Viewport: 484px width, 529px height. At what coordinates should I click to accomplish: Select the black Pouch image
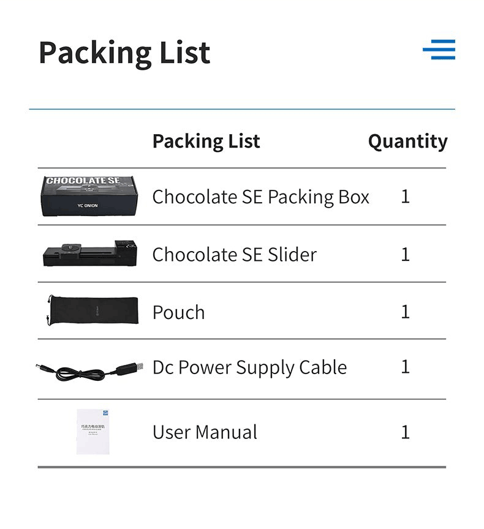point(93,310)
